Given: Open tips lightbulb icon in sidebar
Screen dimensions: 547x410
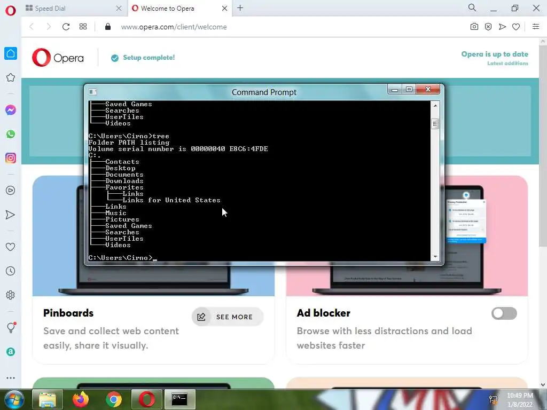Looking at the screenshot, I should pos(11,327).
